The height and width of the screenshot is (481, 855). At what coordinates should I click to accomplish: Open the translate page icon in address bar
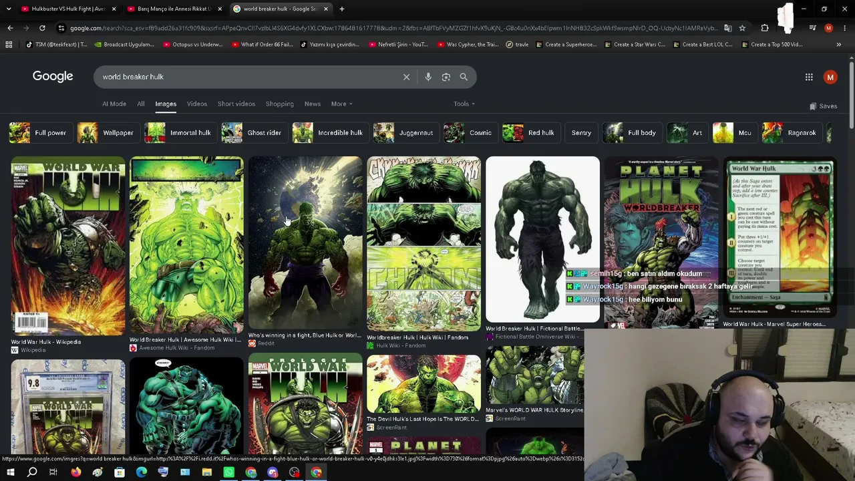point(728,28)
